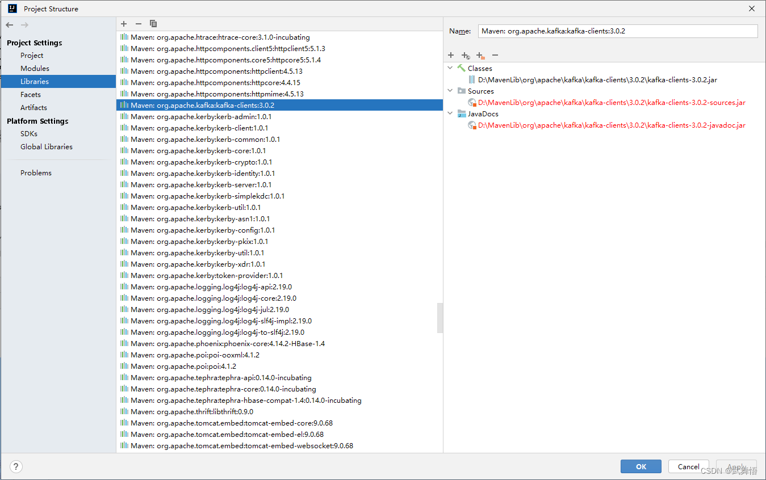The width and height of the screenshot is (766, 480).
Task: Click the back navigation arrow
Action: tap(10, 25)
